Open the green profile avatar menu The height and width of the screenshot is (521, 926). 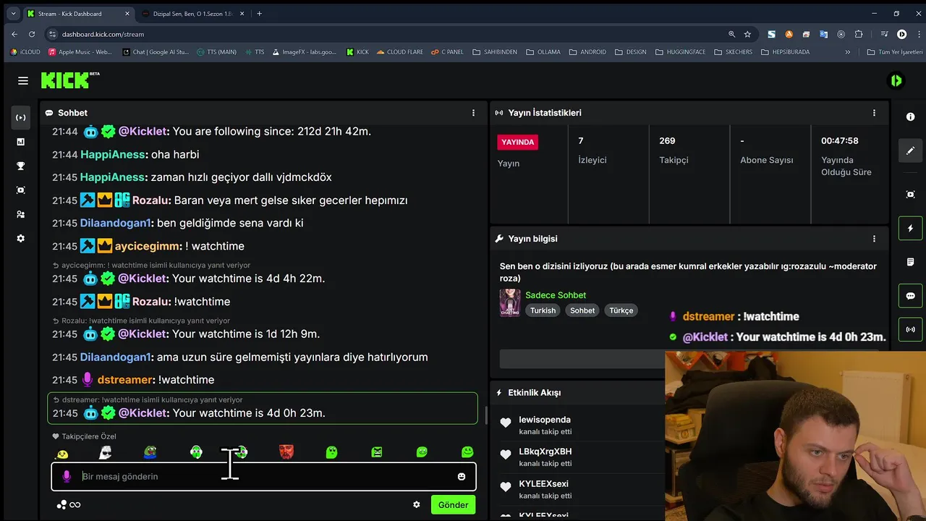tap(896, 80)
